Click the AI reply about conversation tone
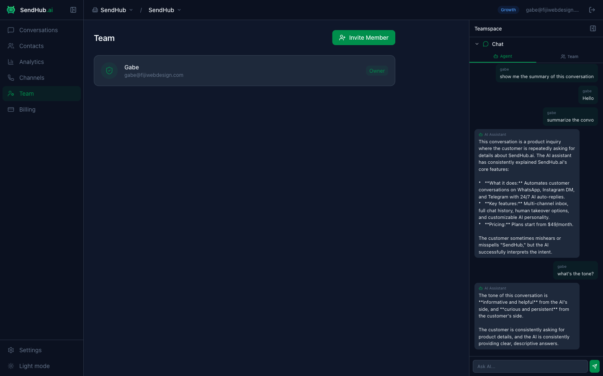This screenshot has height=376, width=603. 527,316
